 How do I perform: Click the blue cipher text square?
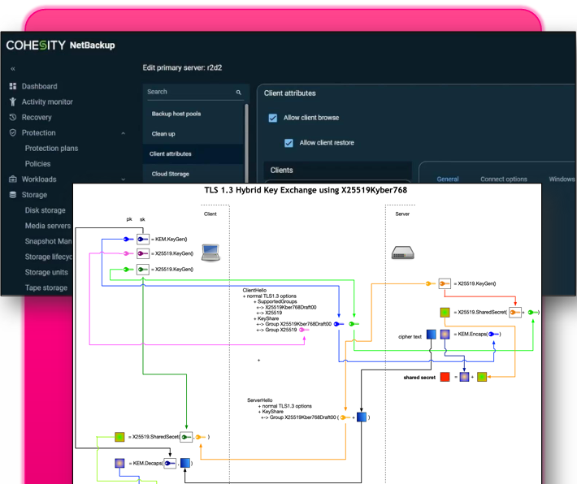pos(432,334)
